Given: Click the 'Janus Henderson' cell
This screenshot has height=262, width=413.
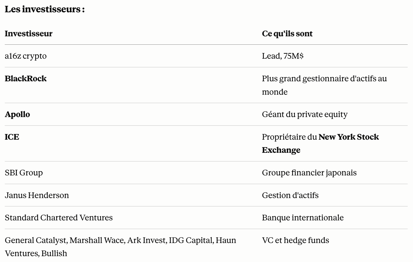Looking at the screenshot, I should tap(37, 195).
